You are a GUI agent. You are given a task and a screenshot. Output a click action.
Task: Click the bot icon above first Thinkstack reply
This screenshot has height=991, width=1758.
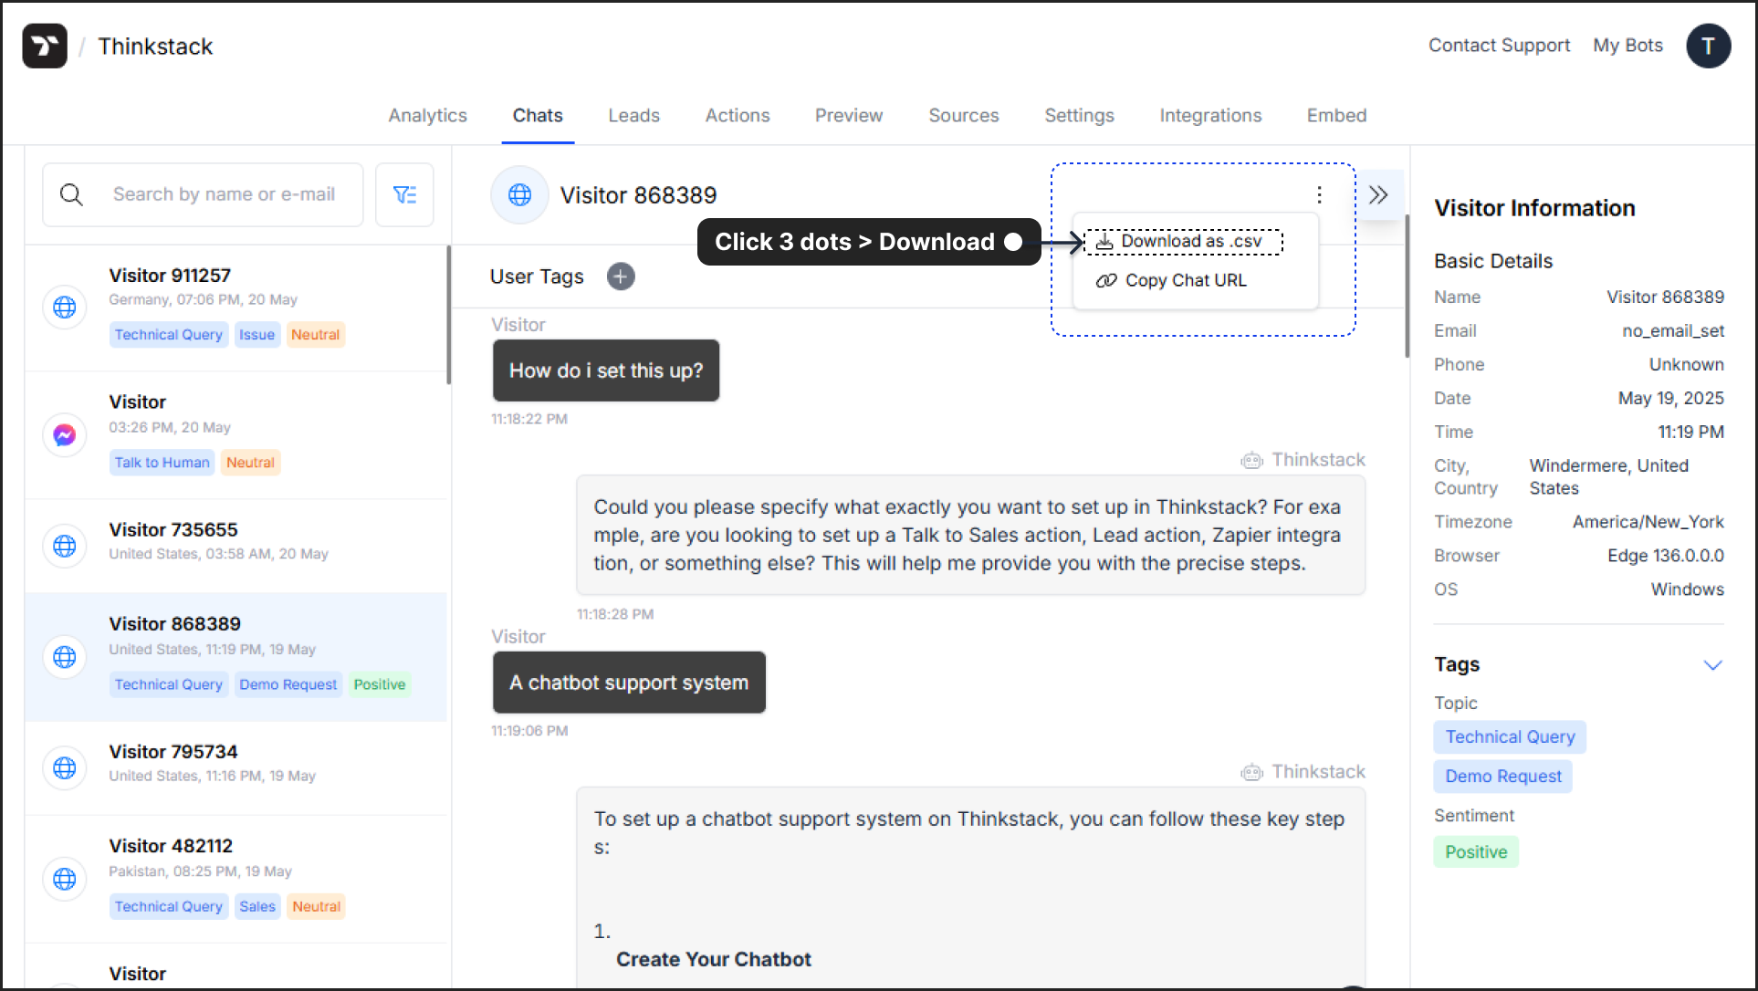click(x=1251, y=461)
